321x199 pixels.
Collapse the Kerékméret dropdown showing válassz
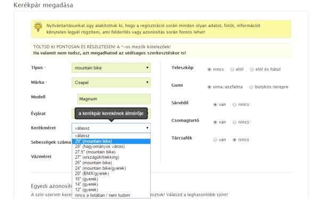(x=111, y=128)
